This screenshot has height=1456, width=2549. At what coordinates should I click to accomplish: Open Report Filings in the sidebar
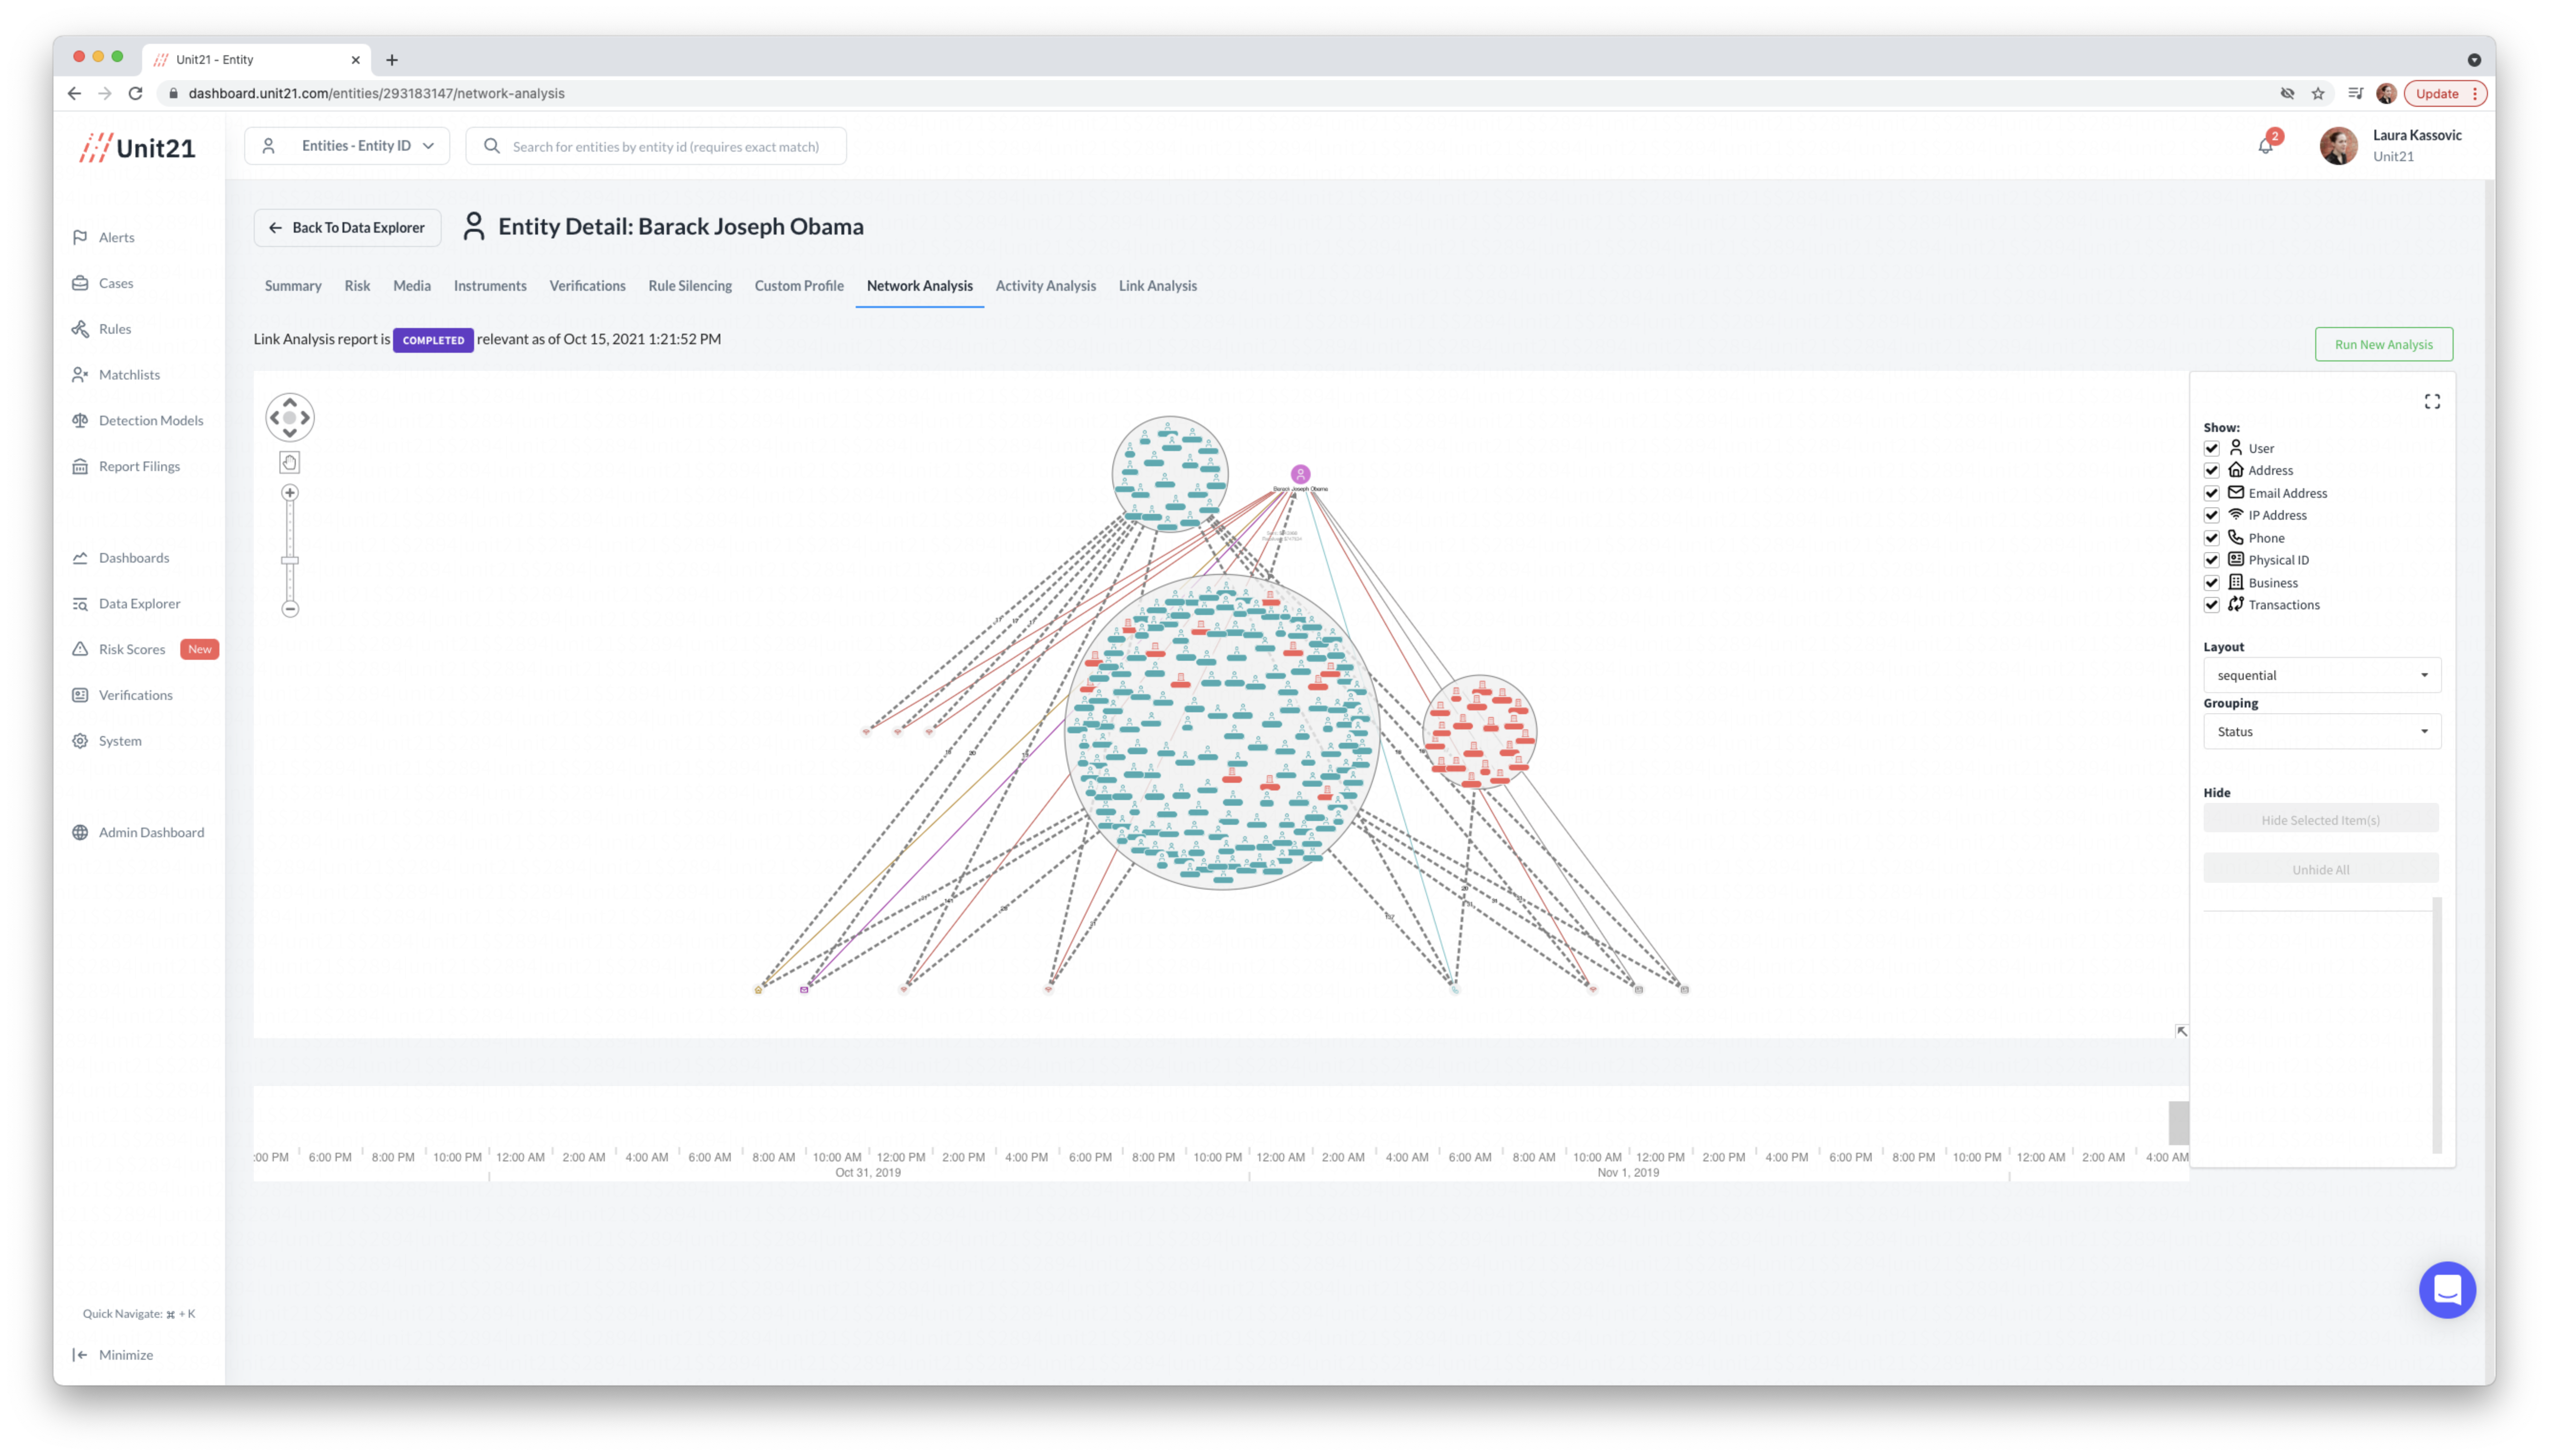139,466
